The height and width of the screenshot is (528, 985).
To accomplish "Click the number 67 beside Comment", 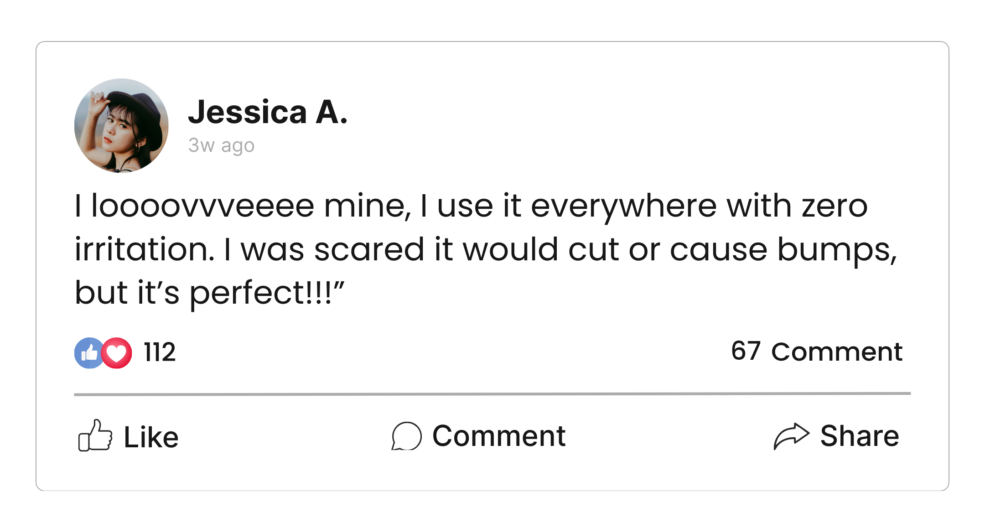I will pos(746,351).
